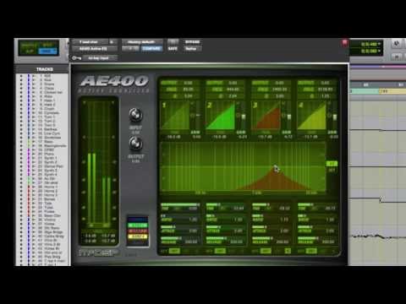The image size is (406, 304).
Task: Open the no key input dropdown
Action: (99, 58)
